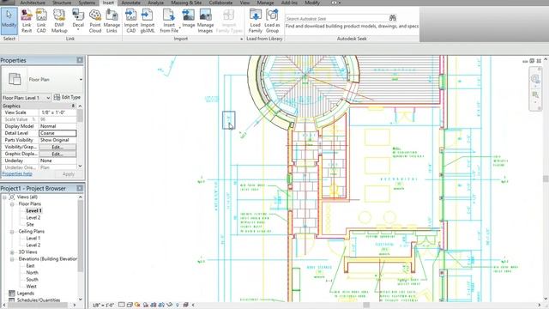Close the Project Browser panel
The width and height of the screenshot is (549, 309).
pyautogui.click(x=80, y=189)
